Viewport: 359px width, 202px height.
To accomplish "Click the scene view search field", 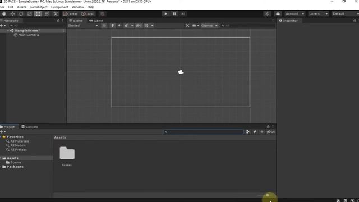I will (x=248, y=26).
